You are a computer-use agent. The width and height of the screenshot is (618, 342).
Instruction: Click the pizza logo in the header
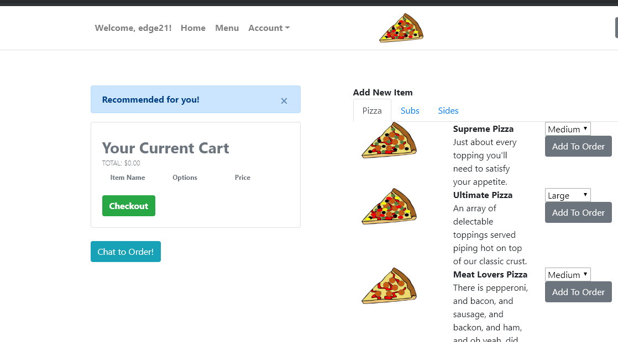click(401, 28)
